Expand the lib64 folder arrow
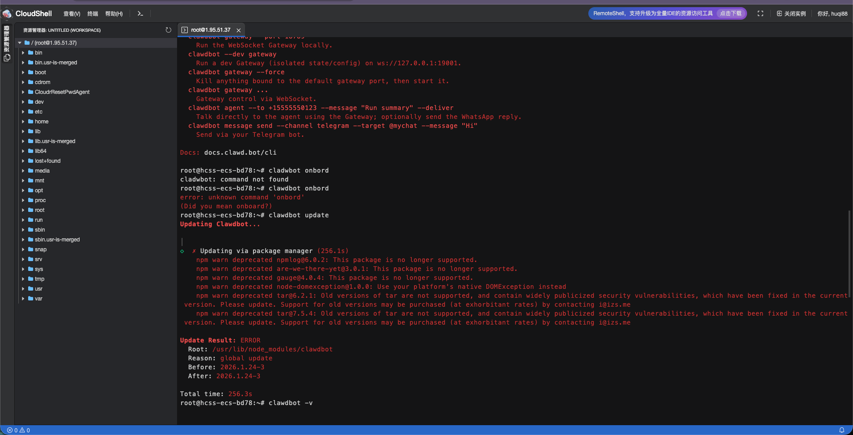Viewport: 853px width, 435px height. [x=23, y=151]
